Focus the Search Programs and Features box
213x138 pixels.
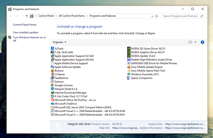[183, 16]
